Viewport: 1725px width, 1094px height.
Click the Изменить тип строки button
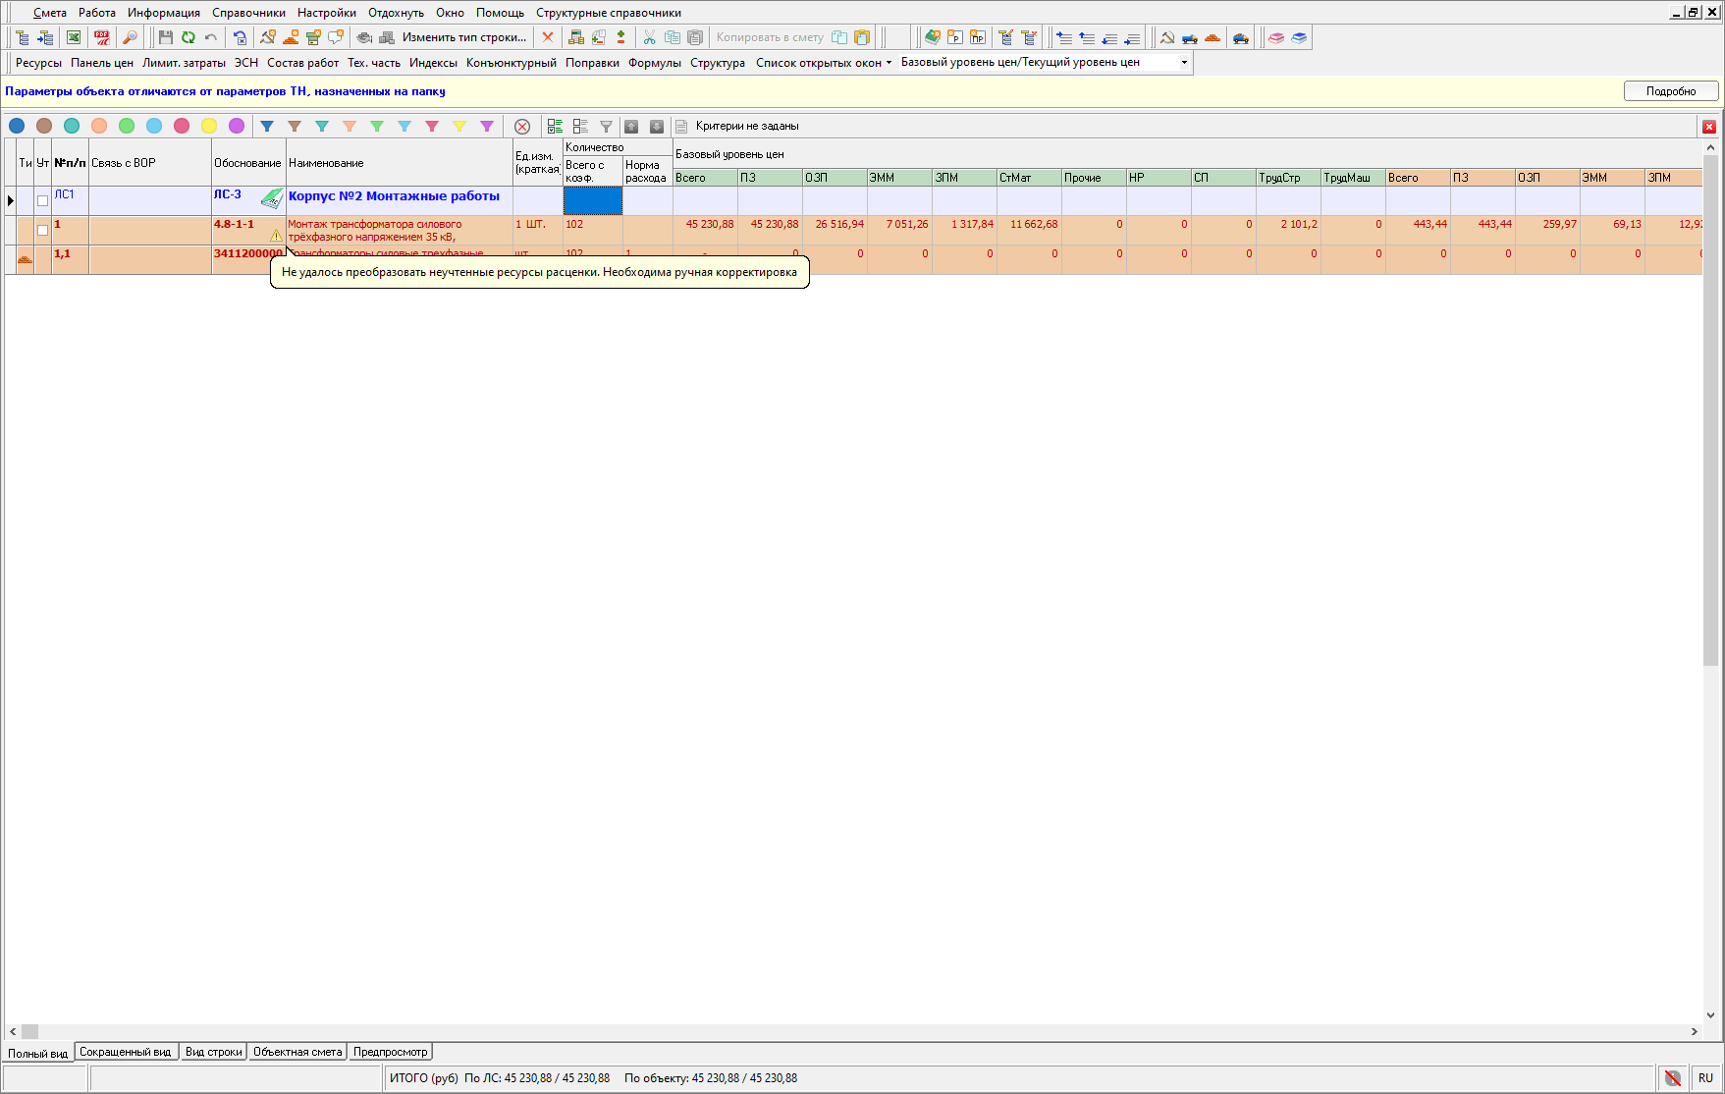[463, 37]
